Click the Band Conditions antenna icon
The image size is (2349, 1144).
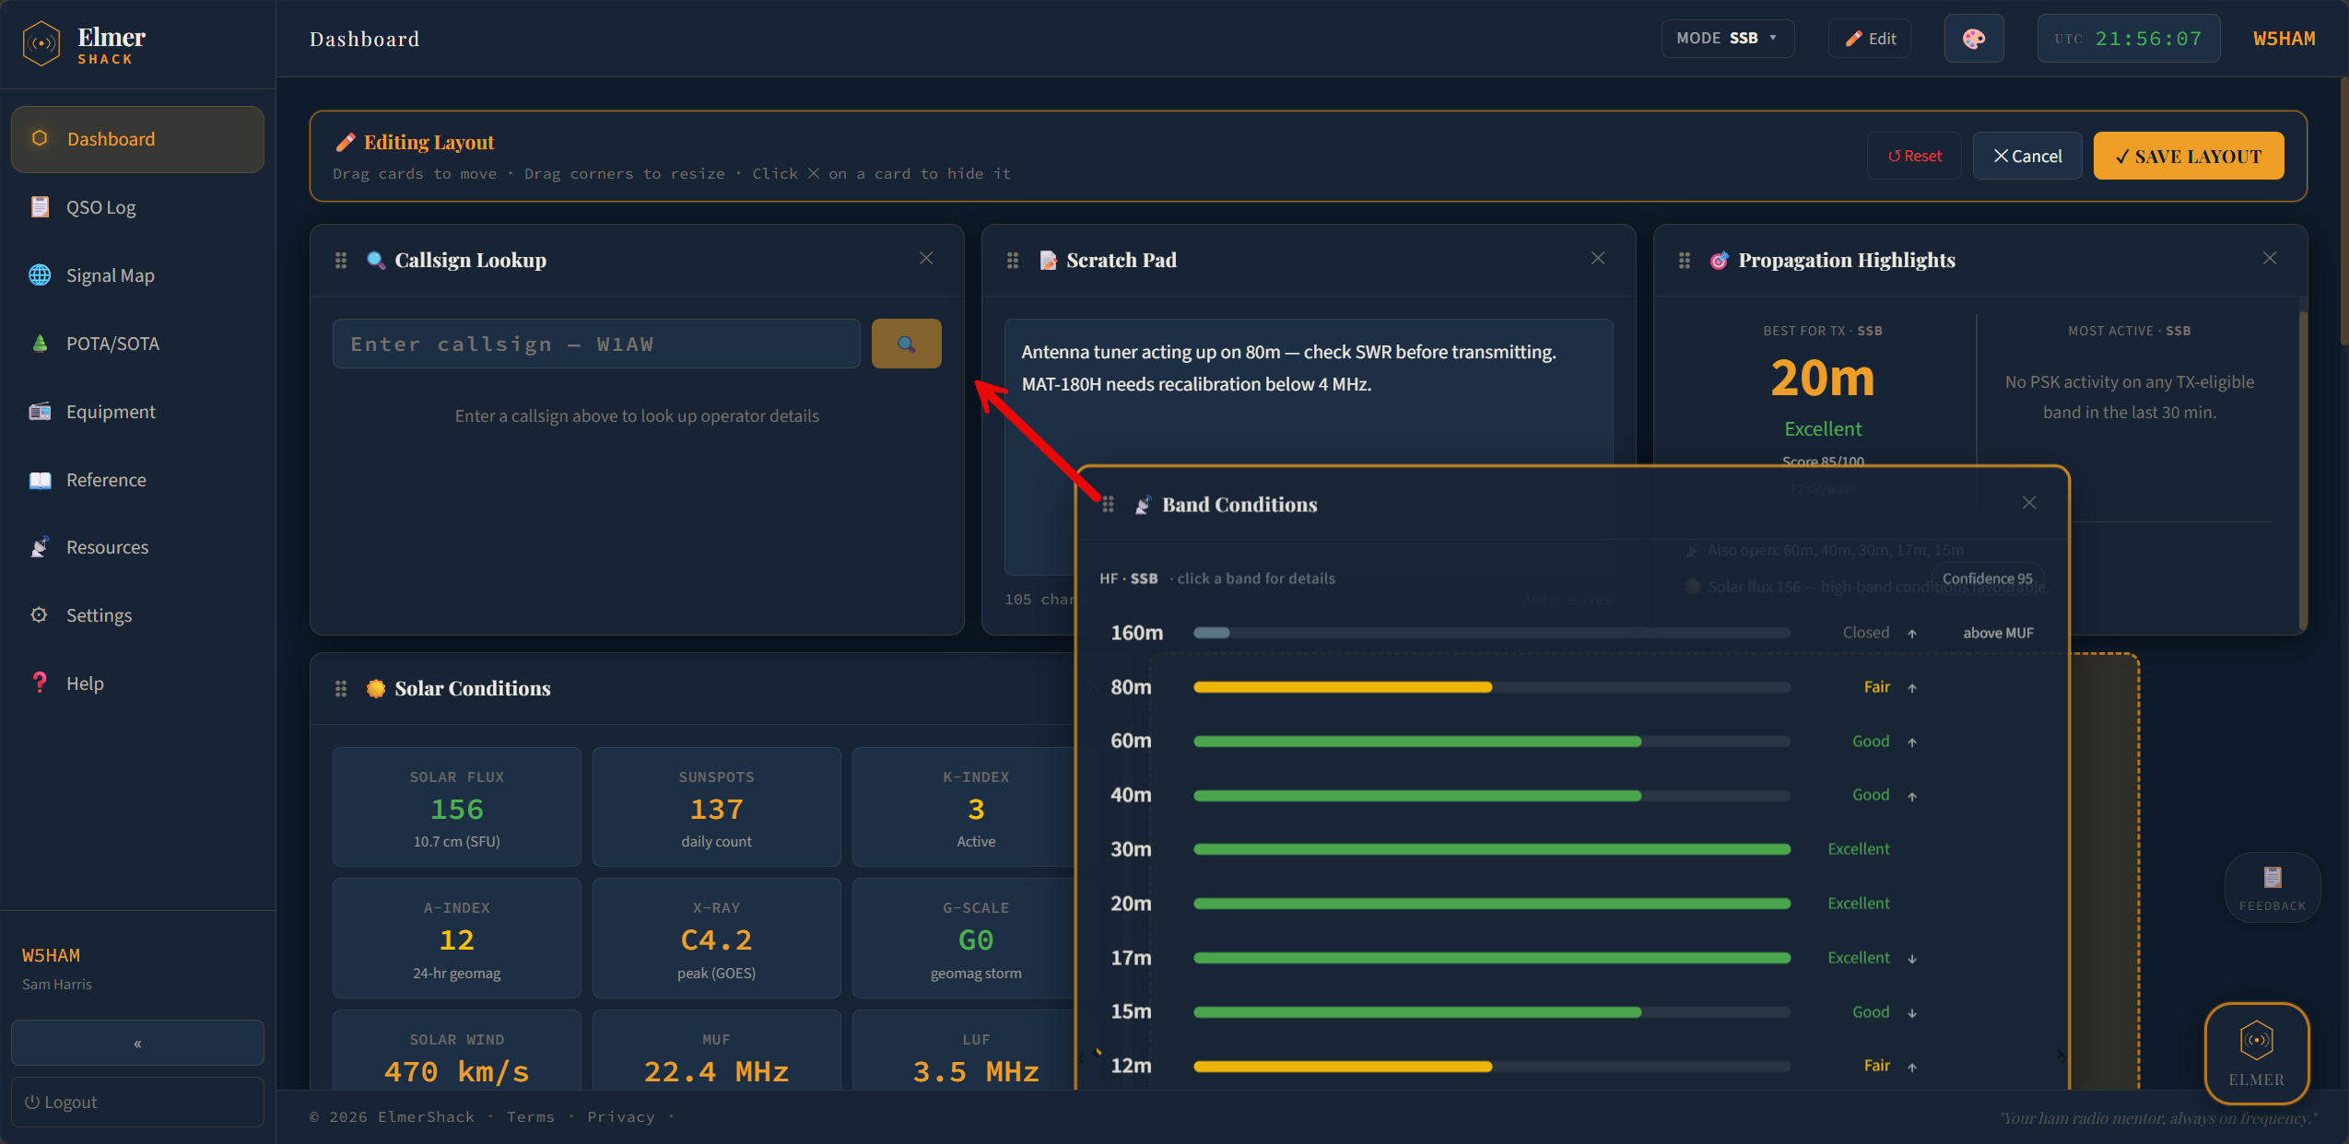pyautogui.click(x=1143, y=505)
